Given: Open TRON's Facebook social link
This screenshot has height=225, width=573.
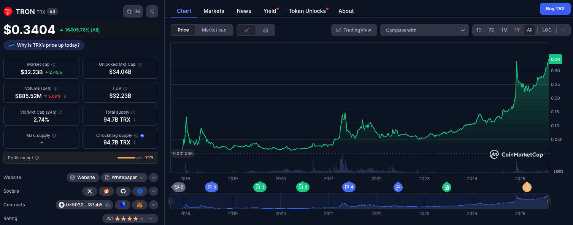Looking at the screenshot, I should tap(140, 191).
